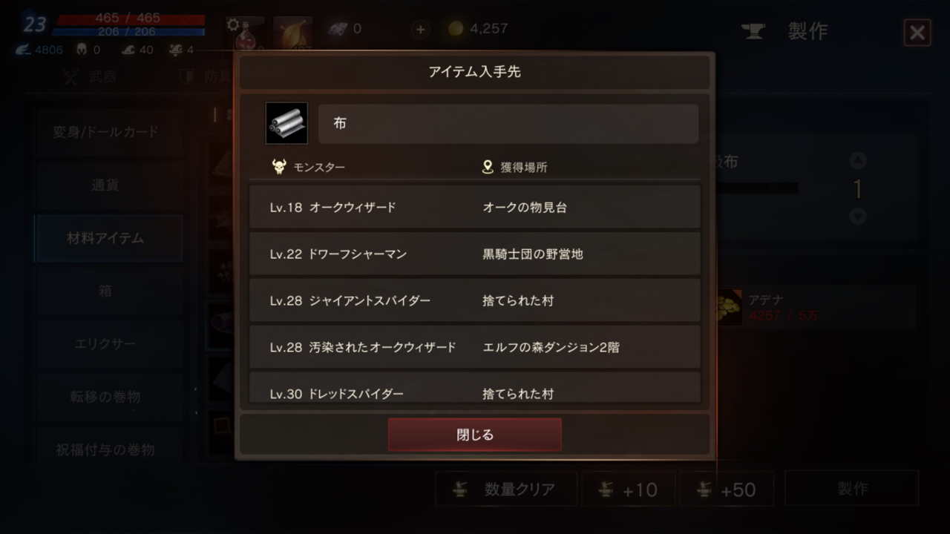Click the 布 cloth item icon
Screen dimensions: 950x534
tap(286, 123)
